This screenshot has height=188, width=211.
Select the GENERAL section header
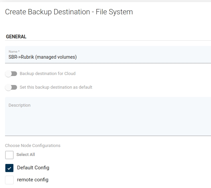pos(16,37)
